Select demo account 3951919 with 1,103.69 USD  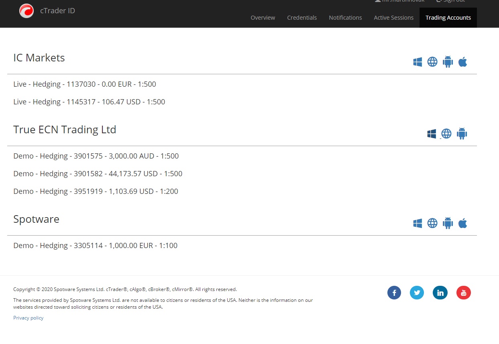click(96, 191)
